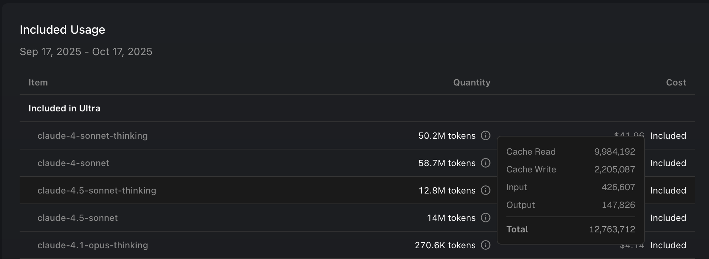Click info icon for claude-4.5-sonnet-thinking row
The width and height of the screenshot is (709, 259).
(485, 191)
